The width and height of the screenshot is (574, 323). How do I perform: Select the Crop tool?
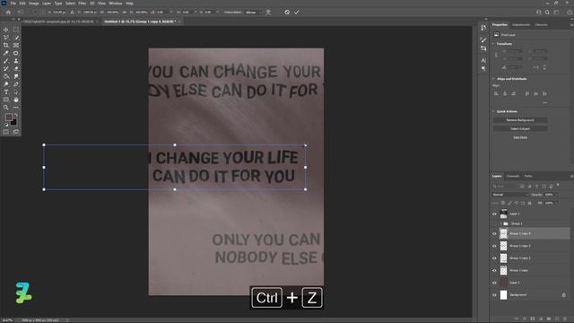coord(6,46)
